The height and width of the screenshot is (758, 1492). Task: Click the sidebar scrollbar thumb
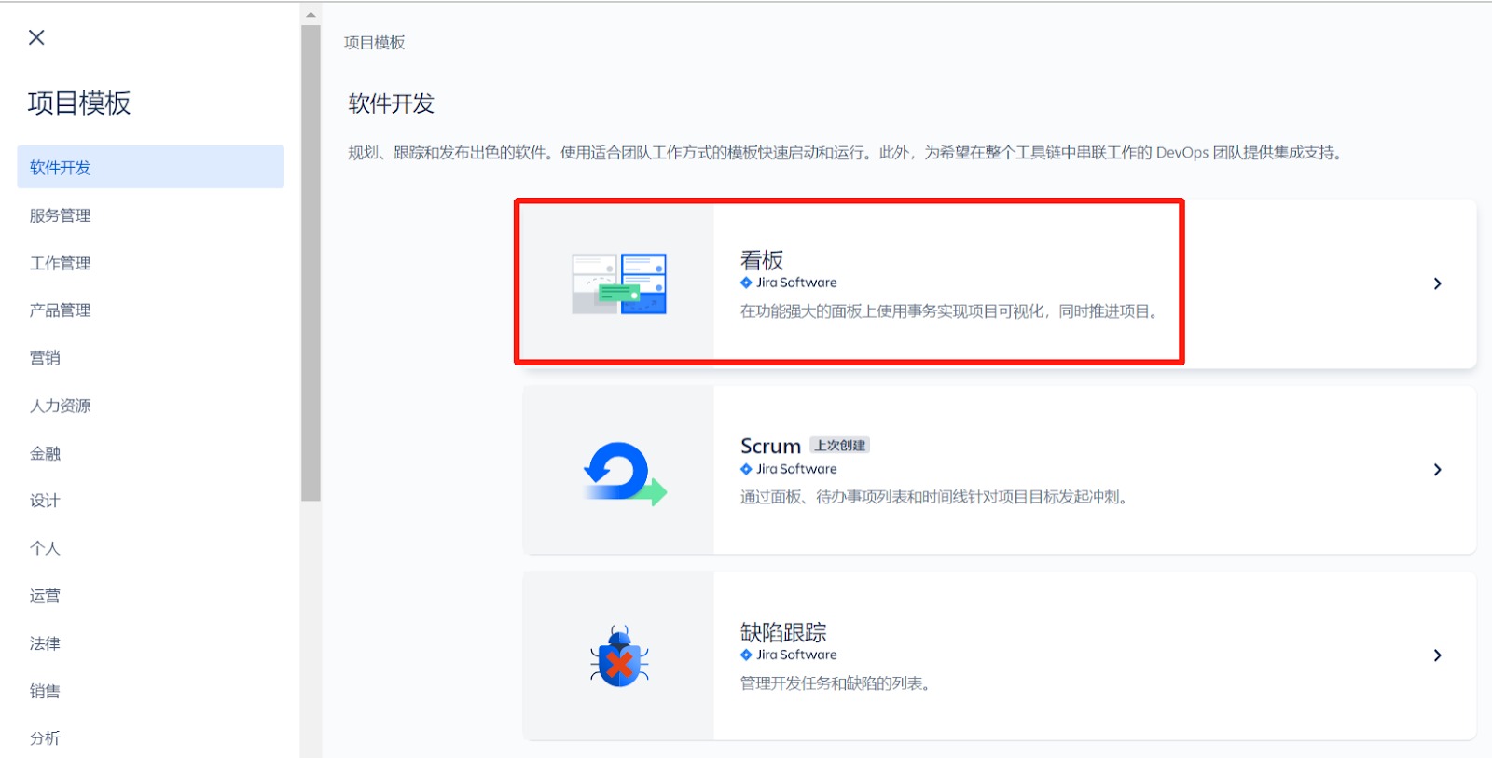pyautogui.click(x=311, y=262)
